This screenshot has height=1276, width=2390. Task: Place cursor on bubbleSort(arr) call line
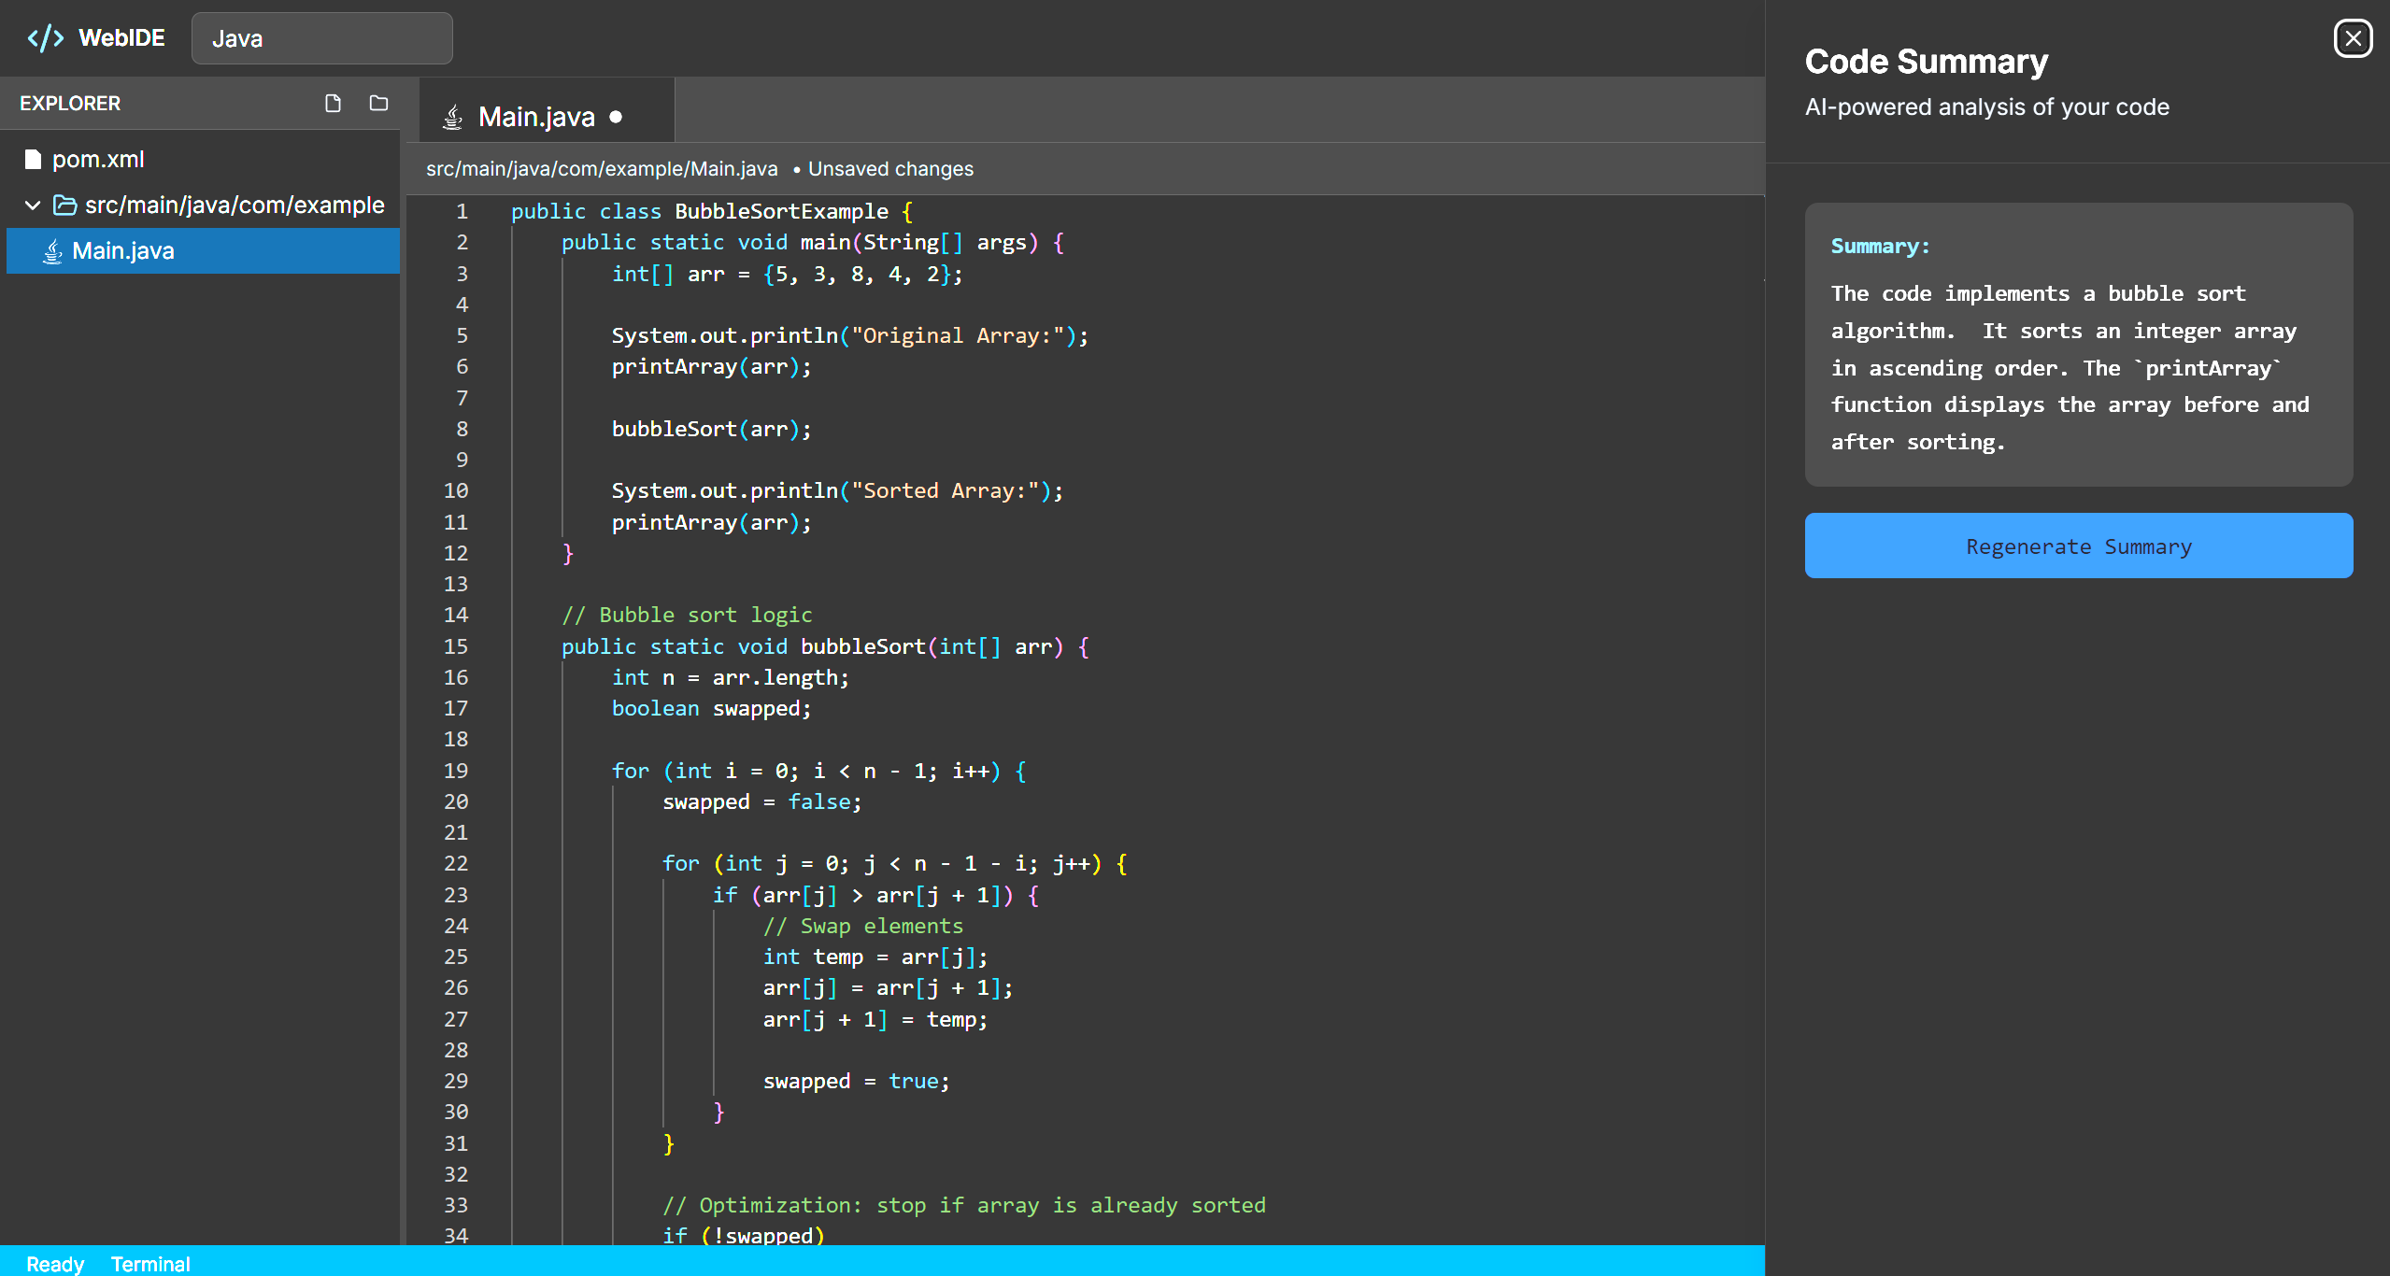711,429
